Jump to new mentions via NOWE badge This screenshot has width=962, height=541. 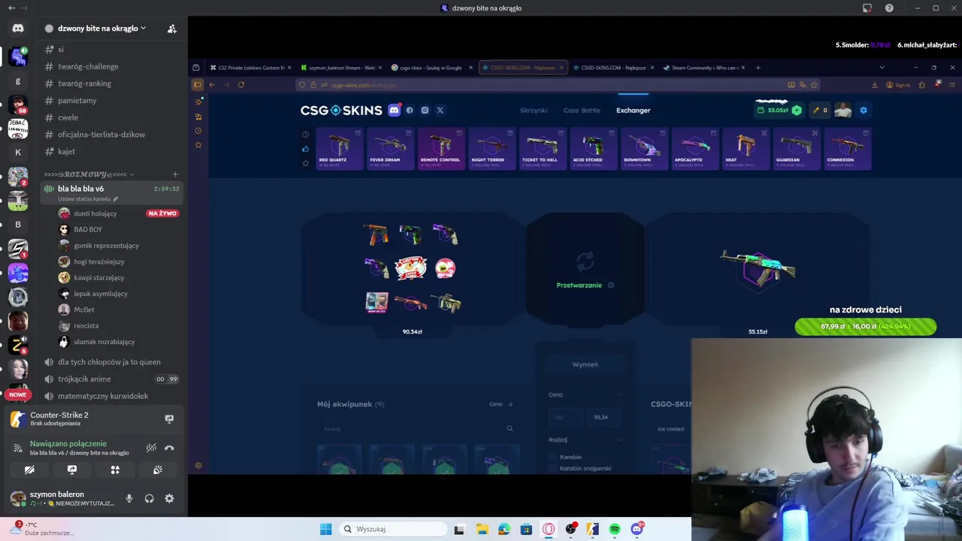point(18,394)
